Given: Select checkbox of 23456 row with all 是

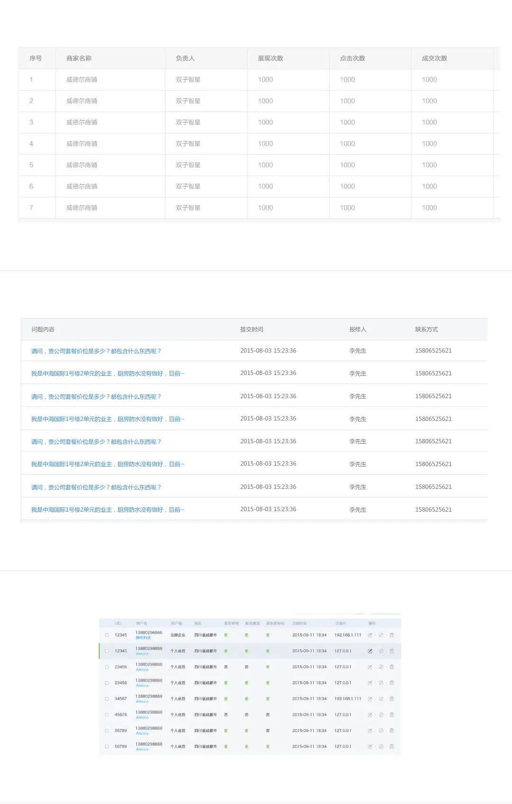Looking at the screenshot, I should coord(107,683).
